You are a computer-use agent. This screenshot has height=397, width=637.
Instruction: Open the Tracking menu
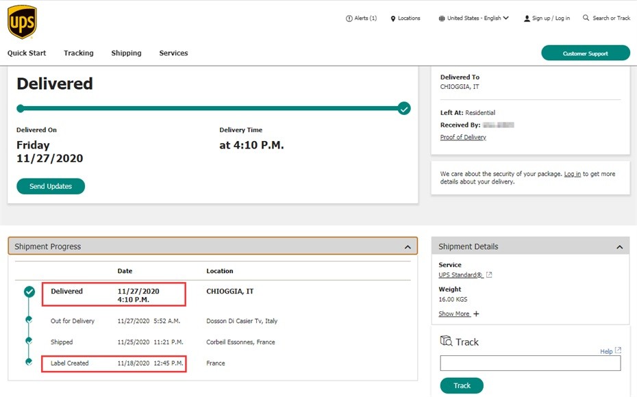(79, 53)
